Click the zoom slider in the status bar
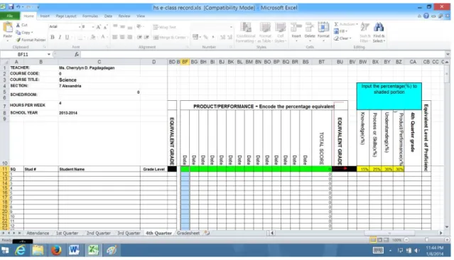 click(426, 239)
